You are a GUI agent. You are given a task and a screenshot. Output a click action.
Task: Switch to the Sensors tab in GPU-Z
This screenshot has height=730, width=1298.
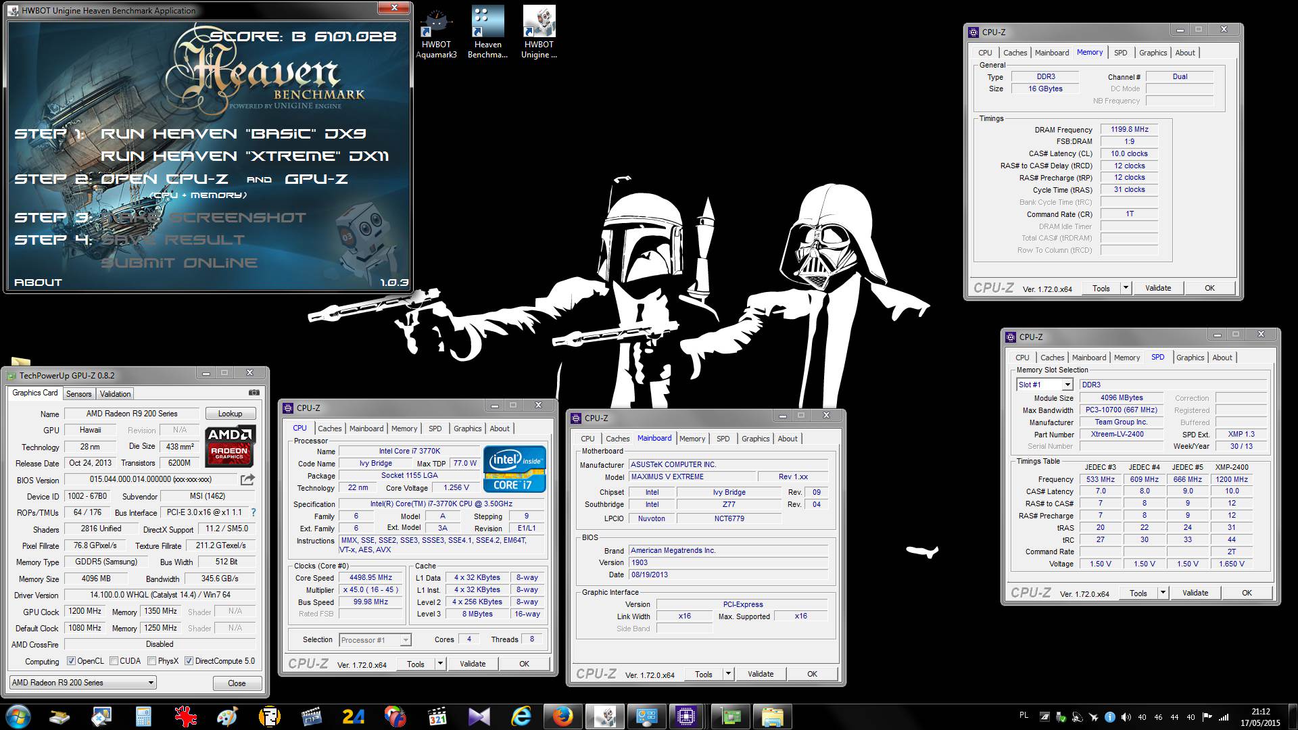point(78,394)
